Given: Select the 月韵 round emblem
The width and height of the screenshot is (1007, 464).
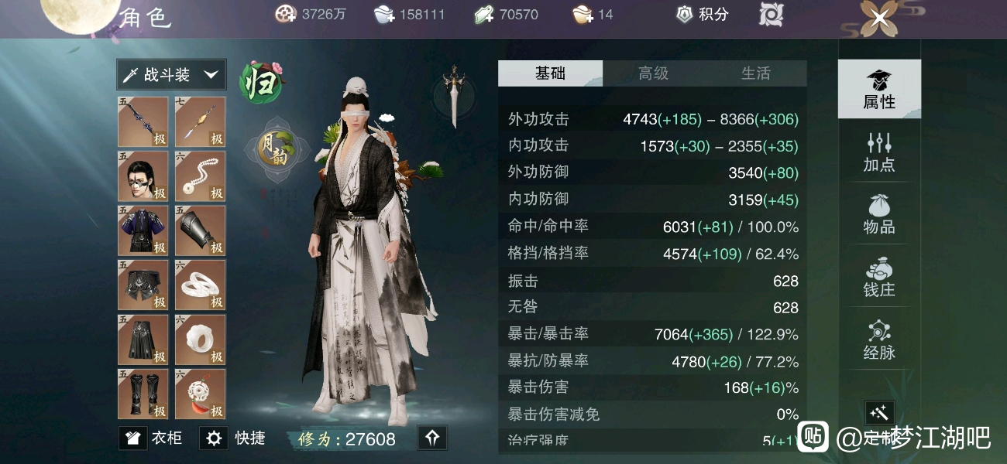Looking at the screenshot, I should pos(277,148).
